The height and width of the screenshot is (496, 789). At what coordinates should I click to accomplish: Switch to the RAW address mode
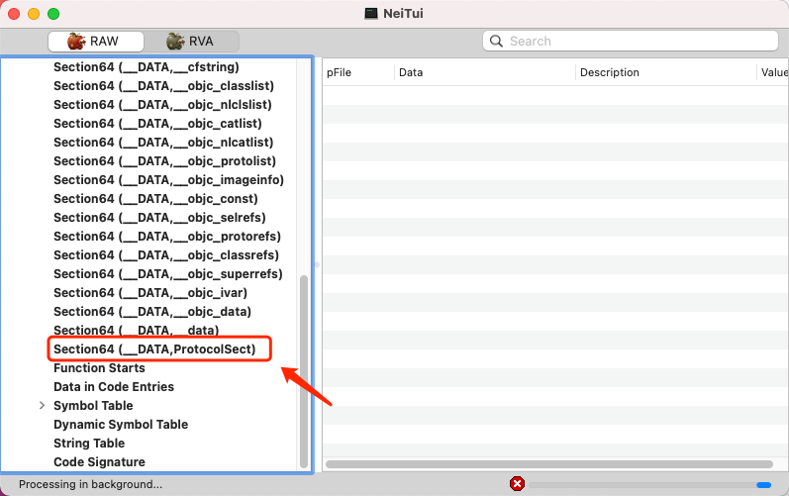96,42
